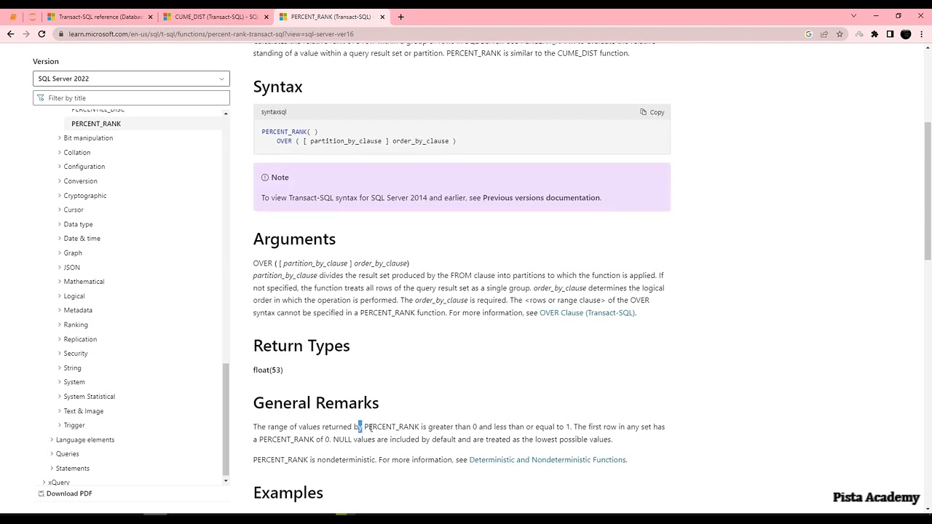Screen dimensions: 932x524
Task: Expand the Date & time node
Action: [x=60, y=239]
